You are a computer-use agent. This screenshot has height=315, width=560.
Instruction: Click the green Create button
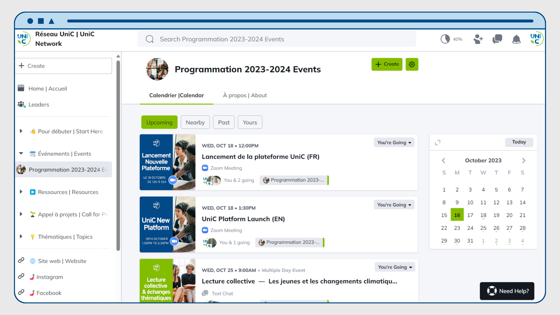coord(387,64)
